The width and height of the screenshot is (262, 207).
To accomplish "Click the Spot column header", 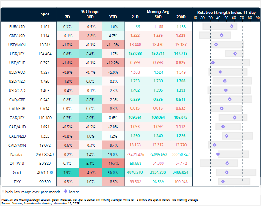I will pyautogui.click(x=45, y=14).
